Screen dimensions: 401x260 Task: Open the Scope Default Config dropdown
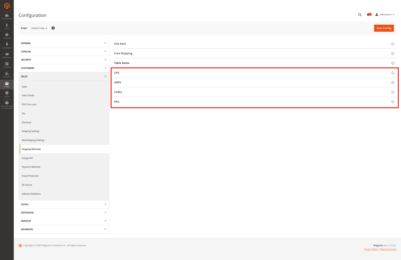[x=39, y=28]
